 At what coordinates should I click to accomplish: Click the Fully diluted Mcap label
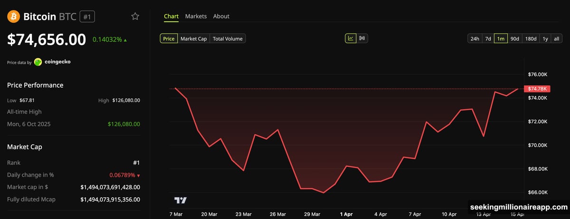click(x=31, y=200)
